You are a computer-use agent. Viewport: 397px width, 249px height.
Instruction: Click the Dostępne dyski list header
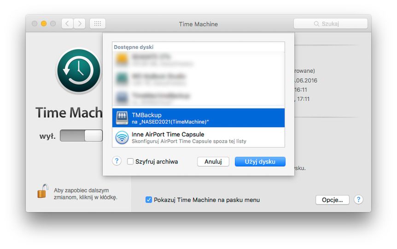(x=134, y=47)
